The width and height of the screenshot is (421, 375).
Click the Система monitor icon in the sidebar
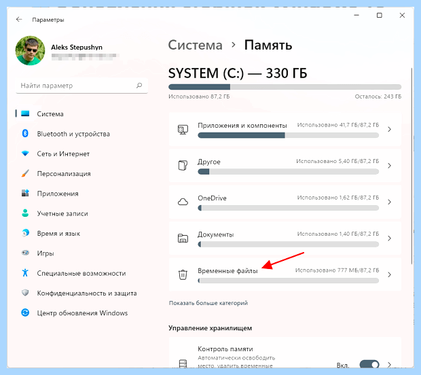(25, 113)
